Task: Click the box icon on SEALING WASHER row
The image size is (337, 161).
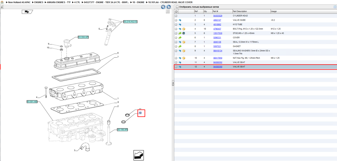Action: coord(184,51)
